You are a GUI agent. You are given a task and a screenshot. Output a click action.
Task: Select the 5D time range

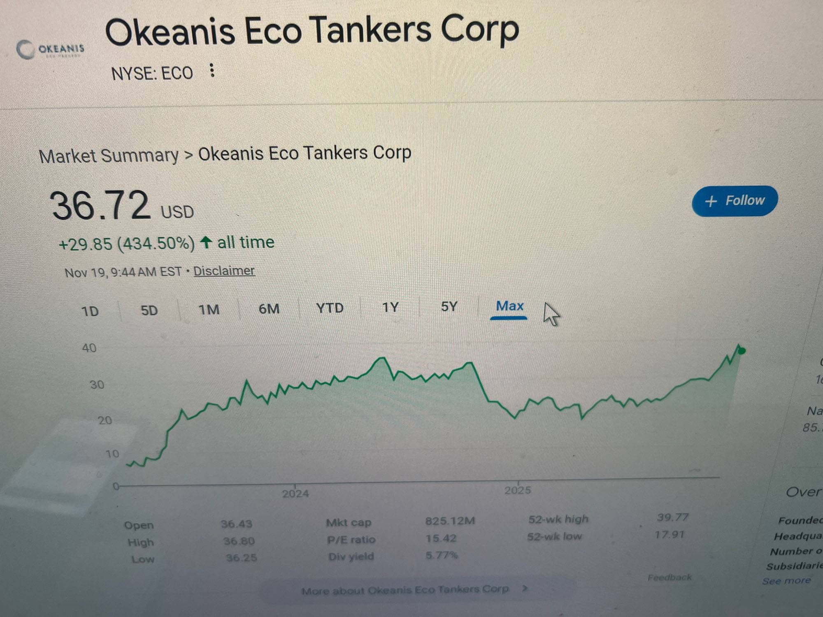click(x=149, y=310)
